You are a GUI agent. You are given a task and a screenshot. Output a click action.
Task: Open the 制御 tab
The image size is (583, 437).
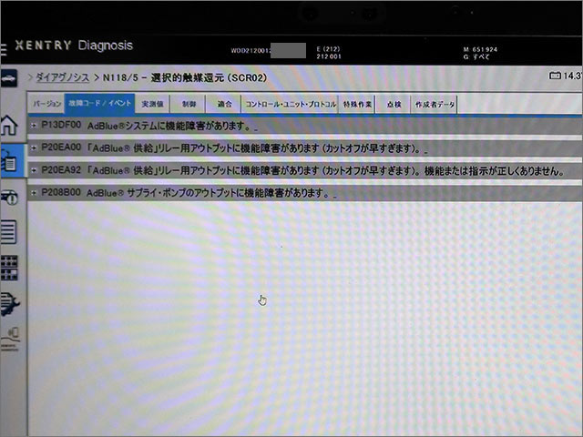point(189,104)
